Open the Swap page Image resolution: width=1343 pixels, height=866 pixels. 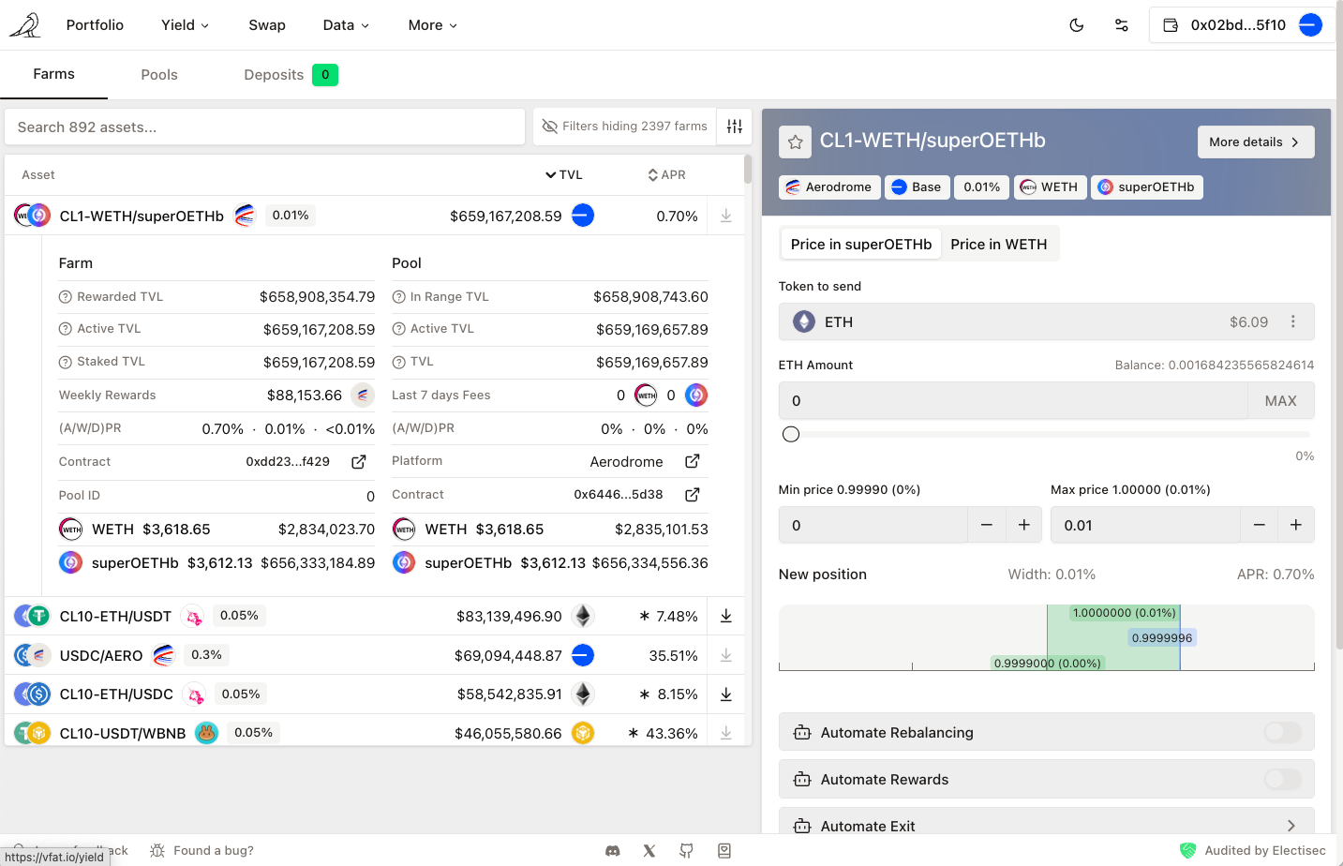(267, 25)
